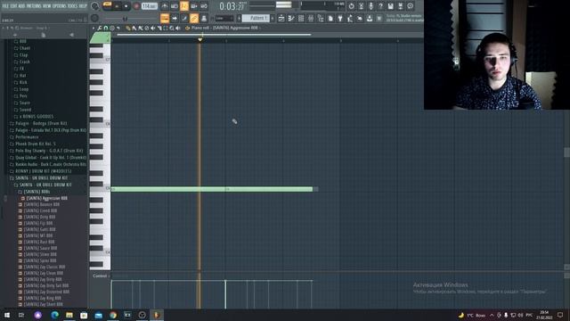The width and height of the screenshot is (570, 321).
Task: Expand the Snare folder in browser
Action: click(25, 103)
